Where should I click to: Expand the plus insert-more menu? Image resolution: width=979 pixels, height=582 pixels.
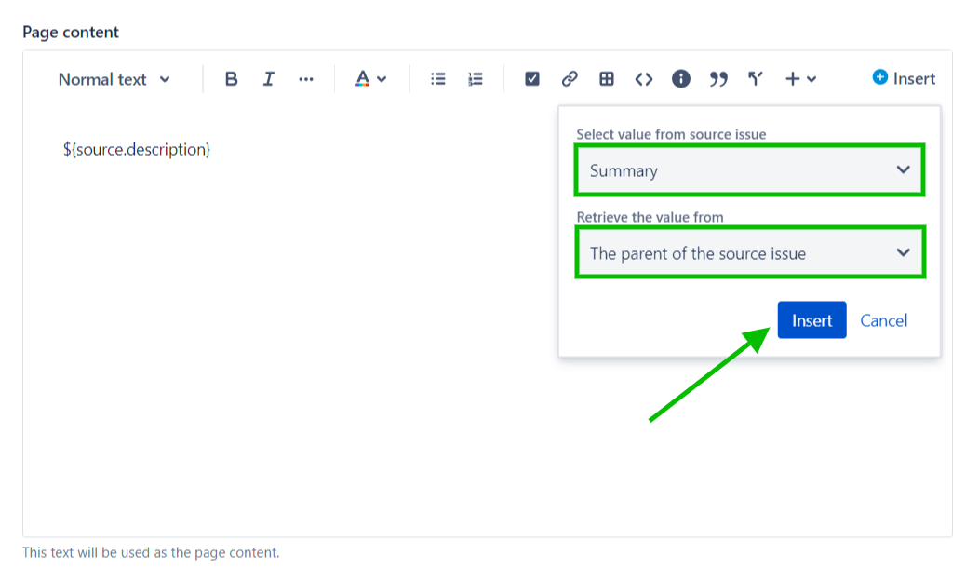(800, 79)
